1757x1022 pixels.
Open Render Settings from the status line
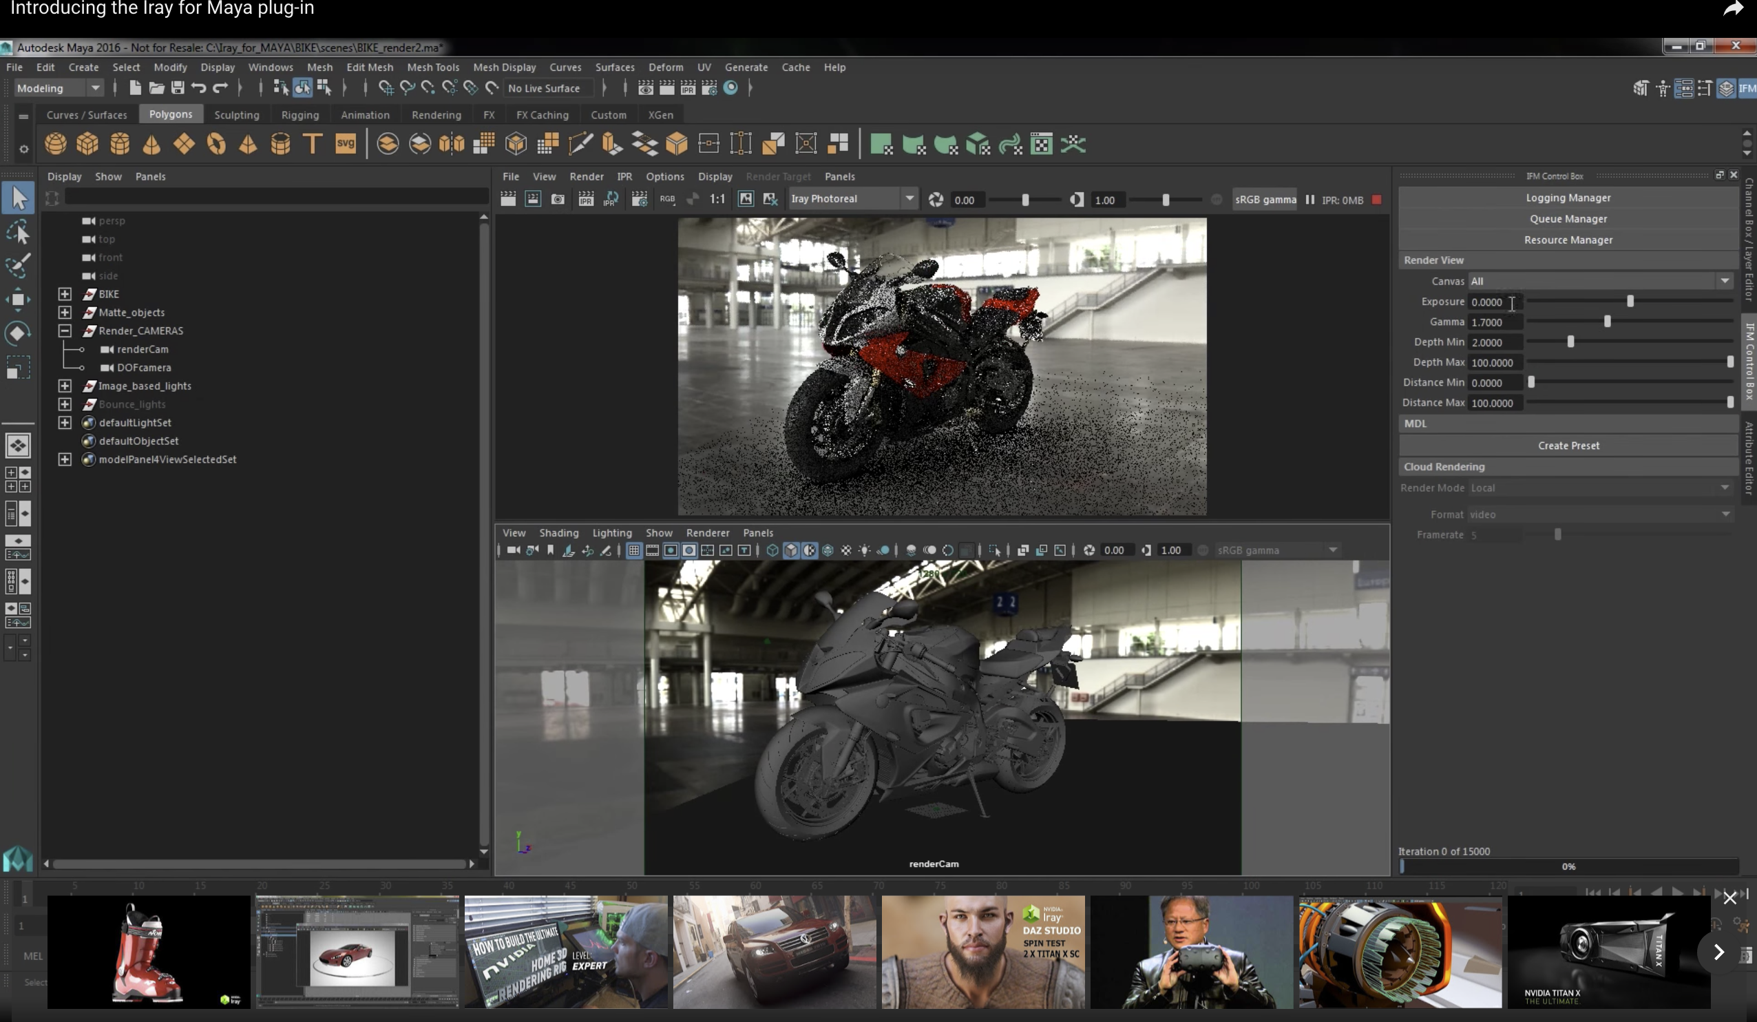coord(709,88)
